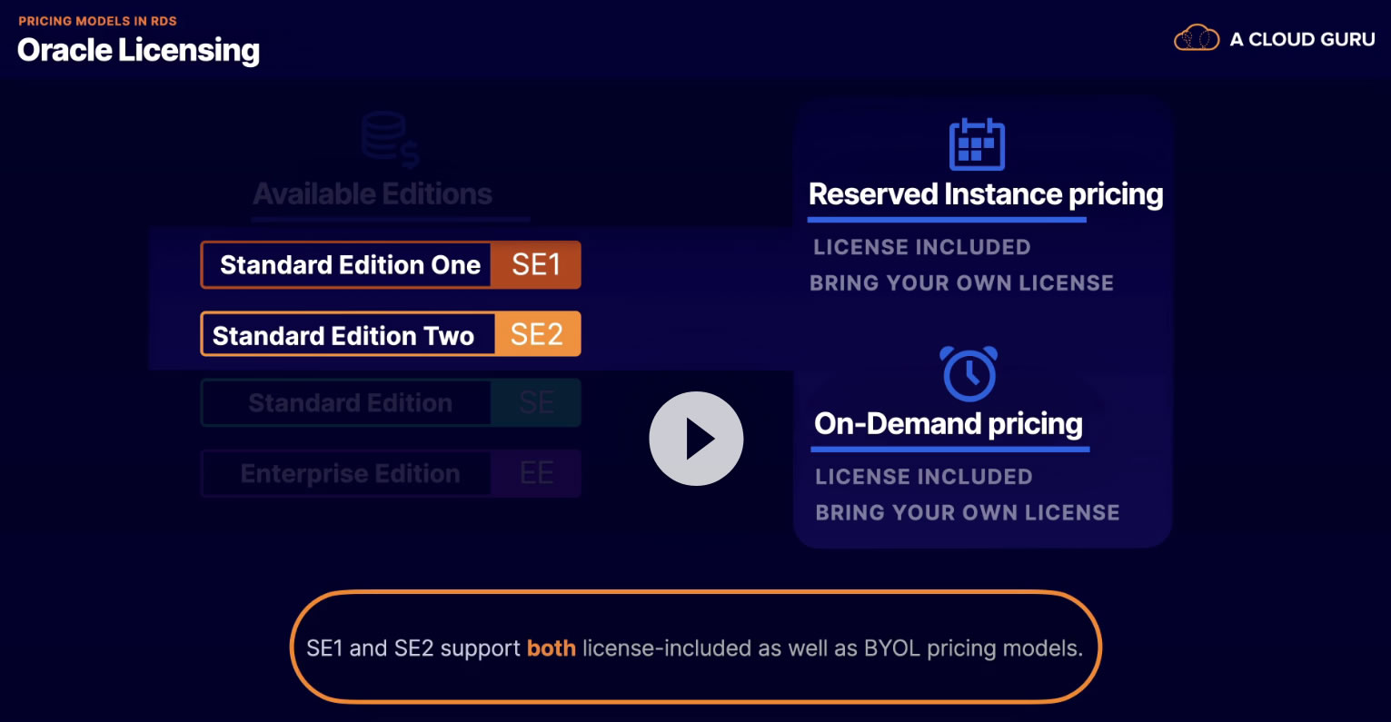Viewport: 1391px width, 722px height.
Task: Click the dimmed database icon above Available Editions
Action: pos(390,140)
